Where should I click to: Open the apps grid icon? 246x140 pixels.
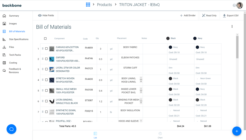tap(88, 5)
